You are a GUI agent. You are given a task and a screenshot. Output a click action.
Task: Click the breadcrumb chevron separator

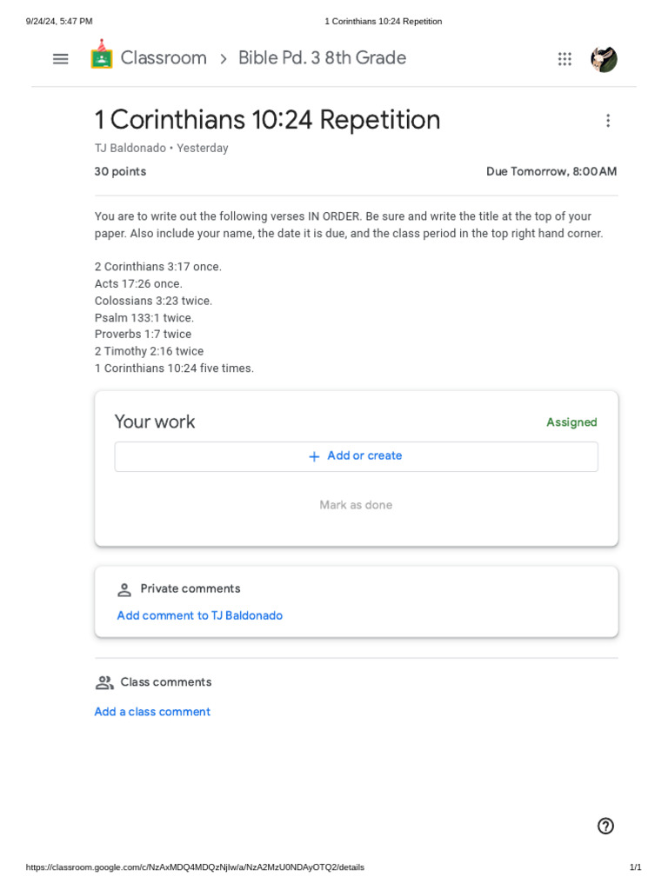coord(224,59)
